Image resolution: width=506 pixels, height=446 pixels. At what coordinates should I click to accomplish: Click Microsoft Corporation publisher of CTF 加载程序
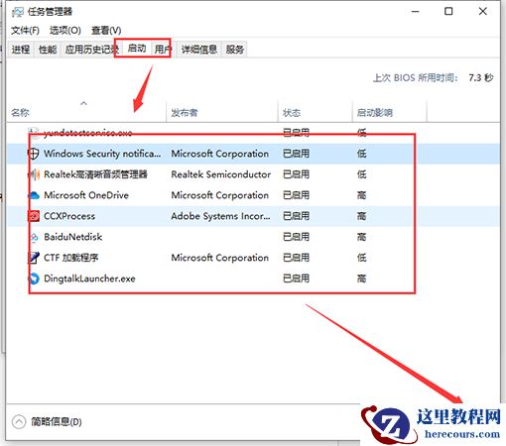(220, 258)
